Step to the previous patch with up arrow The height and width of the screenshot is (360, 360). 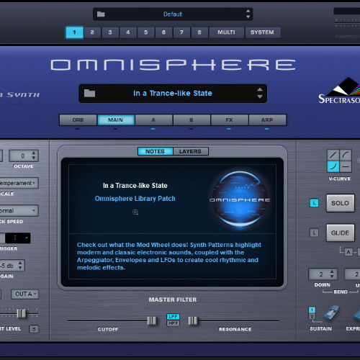pos(260,90)
